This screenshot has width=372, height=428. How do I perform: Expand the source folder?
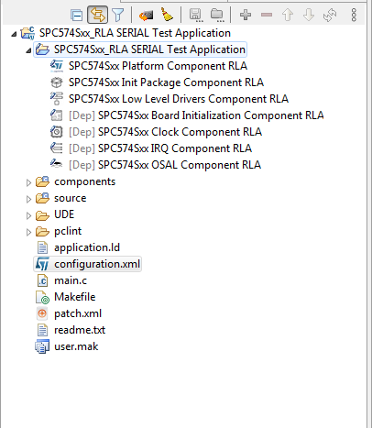click(x=28, y=199)
